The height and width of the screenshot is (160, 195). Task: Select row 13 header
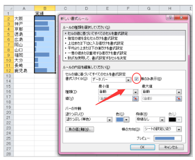coord(9,76)
